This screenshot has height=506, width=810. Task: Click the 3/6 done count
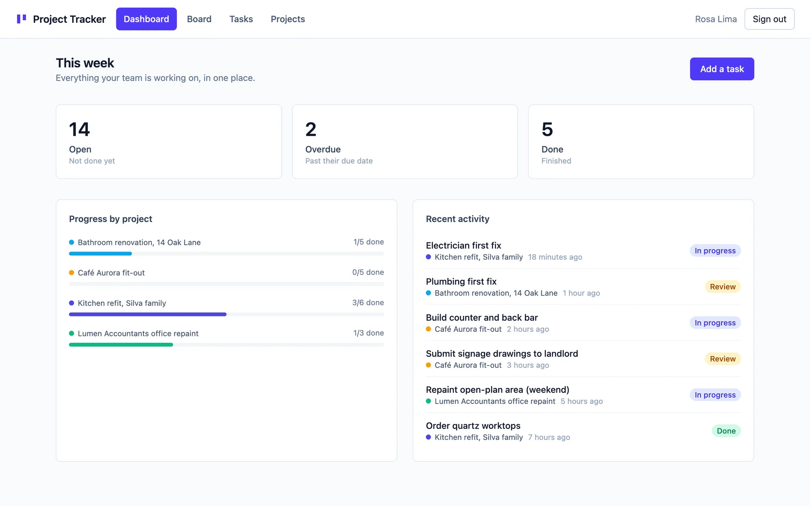tap(368, 303)
